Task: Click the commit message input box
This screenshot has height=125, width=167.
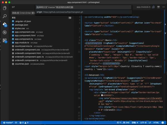Action: 23,13
